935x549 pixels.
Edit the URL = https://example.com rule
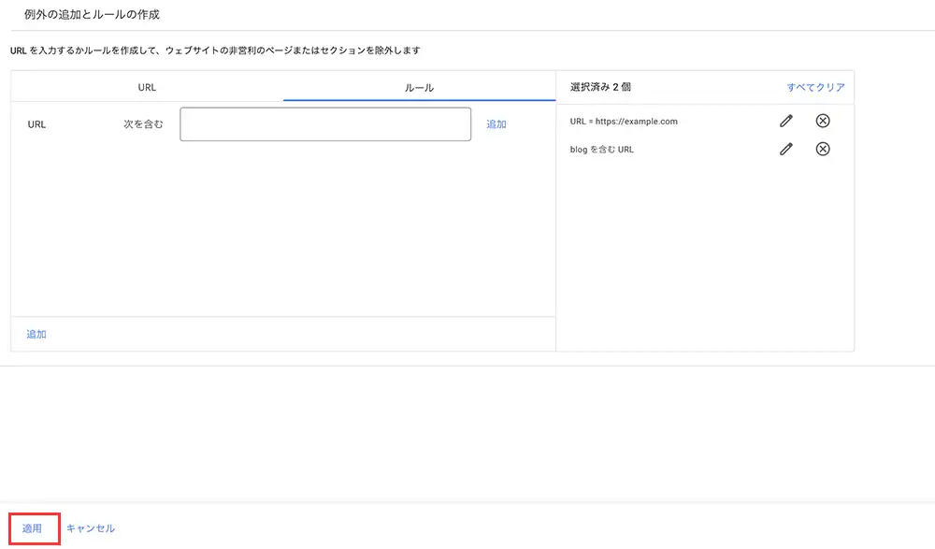point(786,122)
